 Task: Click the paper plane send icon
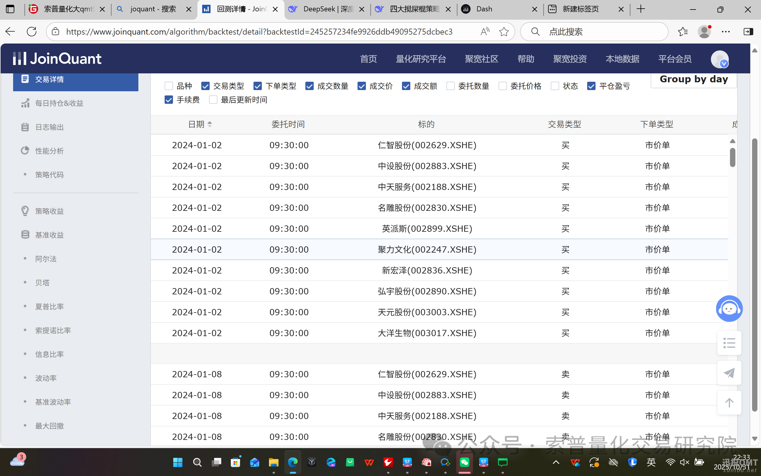click(729, 373)
